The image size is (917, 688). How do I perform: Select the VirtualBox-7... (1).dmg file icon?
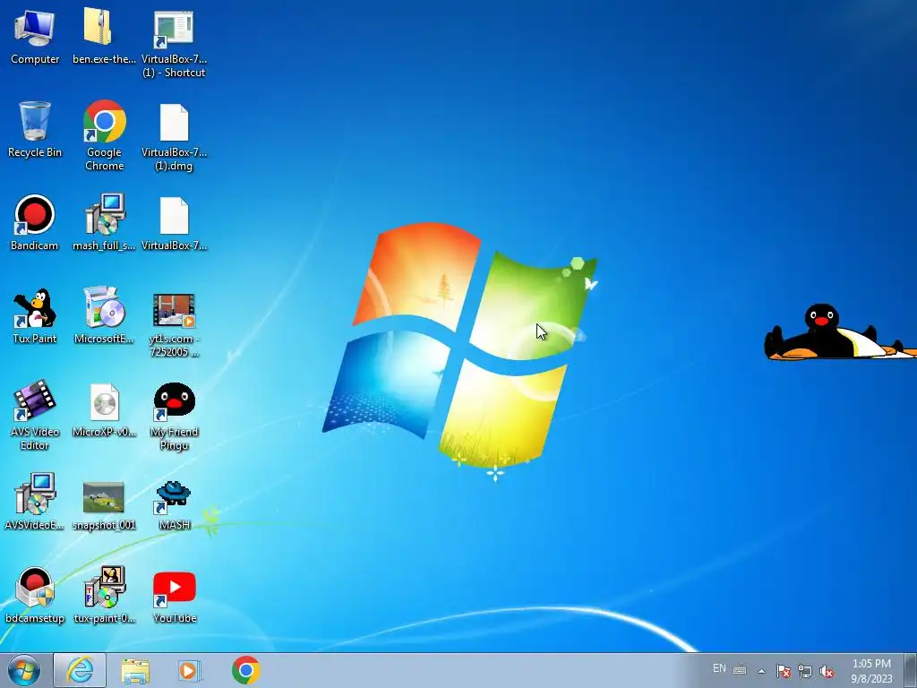pyautogui.click(x=174, y=136)
